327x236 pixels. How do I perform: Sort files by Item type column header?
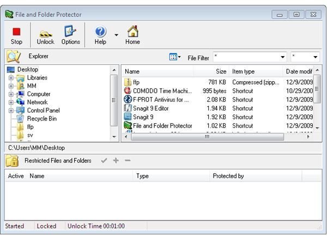(x=256, y=71)
